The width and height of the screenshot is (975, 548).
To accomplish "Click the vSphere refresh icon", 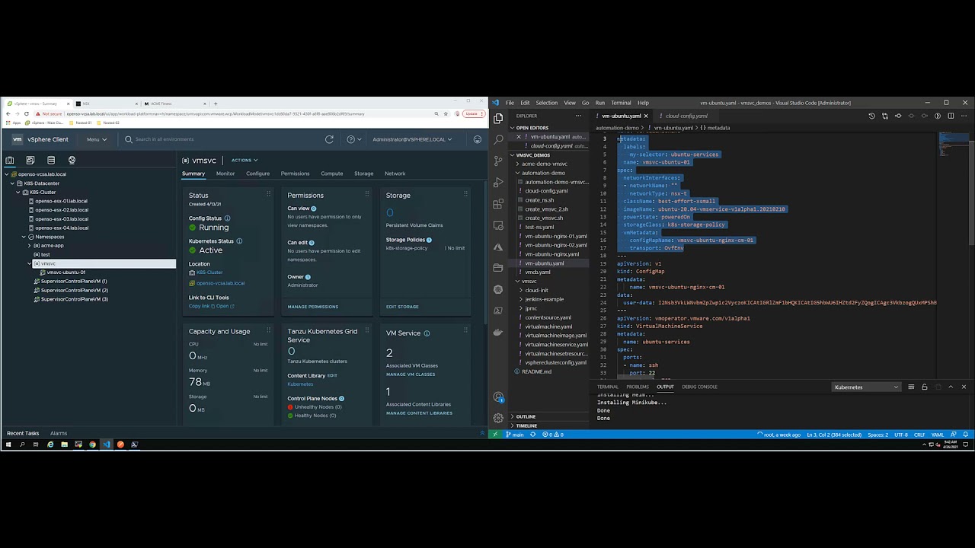I will [x=329, y=139].
